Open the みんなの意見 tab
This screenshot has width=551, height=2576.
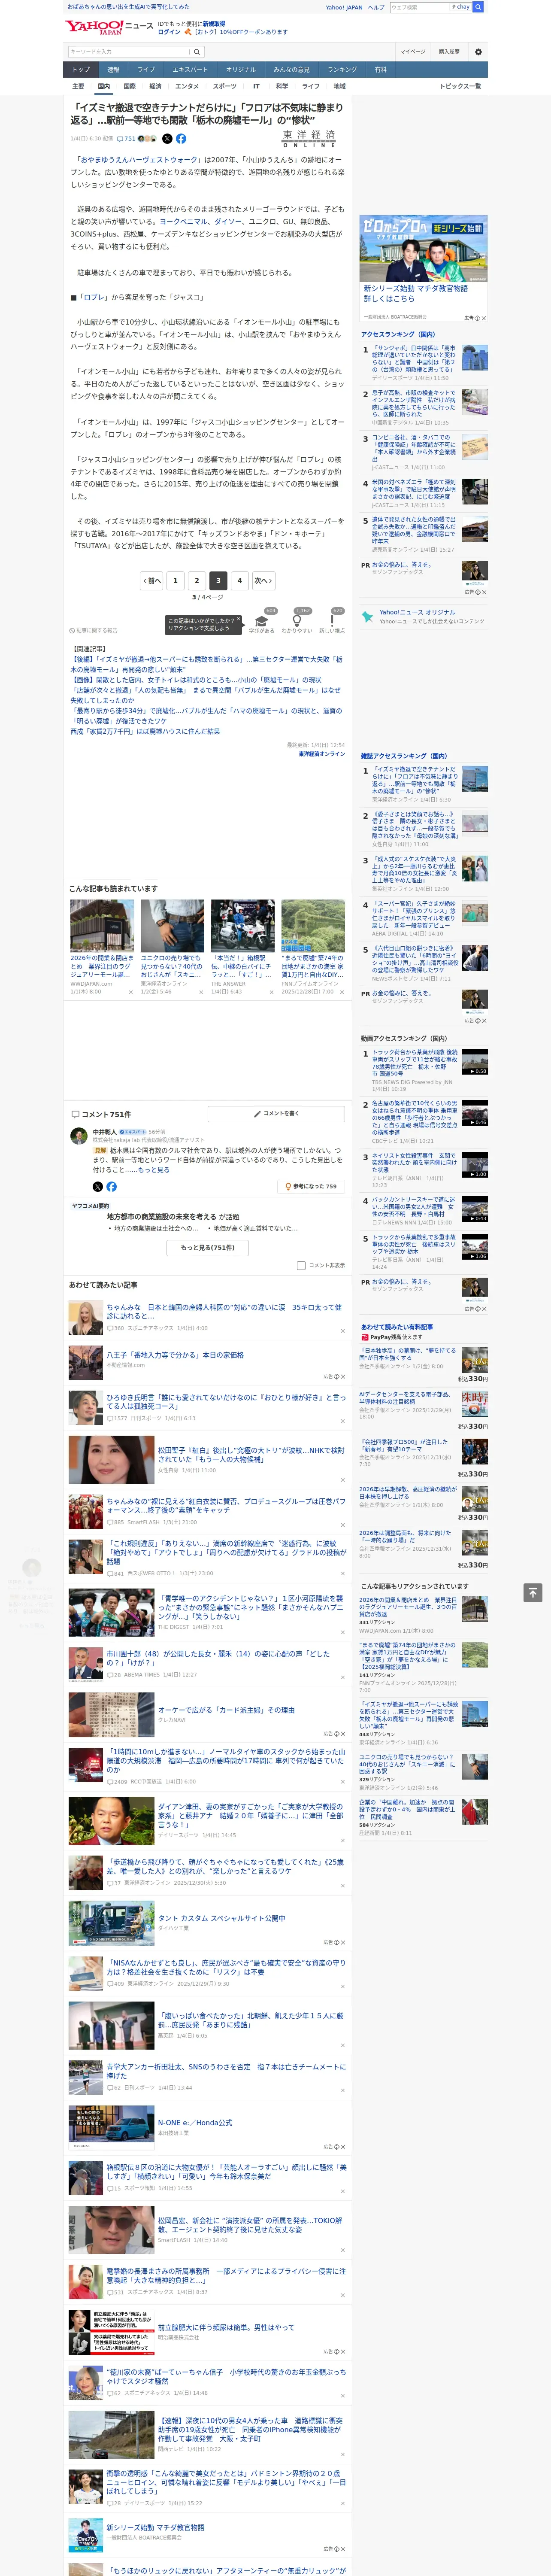pyautogui.click(x=292, y=70)
